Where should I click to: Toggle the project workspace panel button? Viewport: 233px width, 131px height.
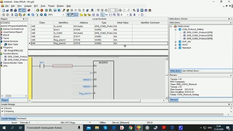pos(20,10)
